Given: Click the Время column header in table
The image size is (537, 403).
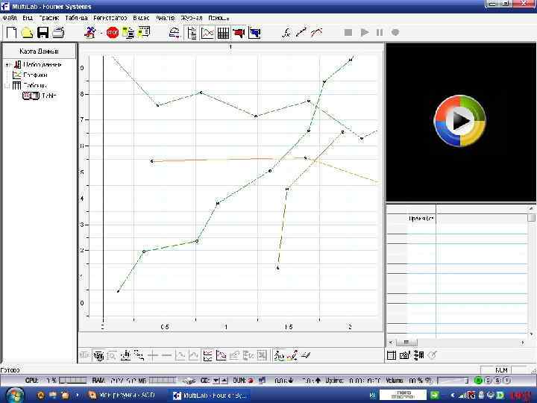Looking at the screenshot, I should (x=421, y=218).
